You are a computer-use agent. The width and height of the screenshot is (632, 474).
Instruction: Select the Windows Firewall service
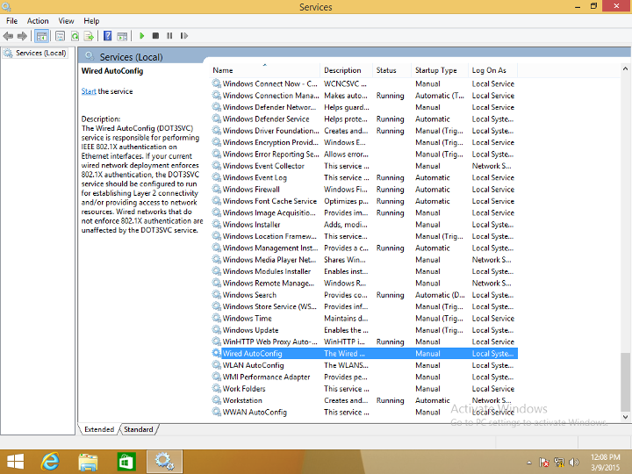tap(364, 190)
